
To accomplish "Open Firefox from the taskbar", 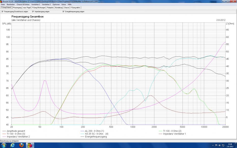I will [21, 145].
